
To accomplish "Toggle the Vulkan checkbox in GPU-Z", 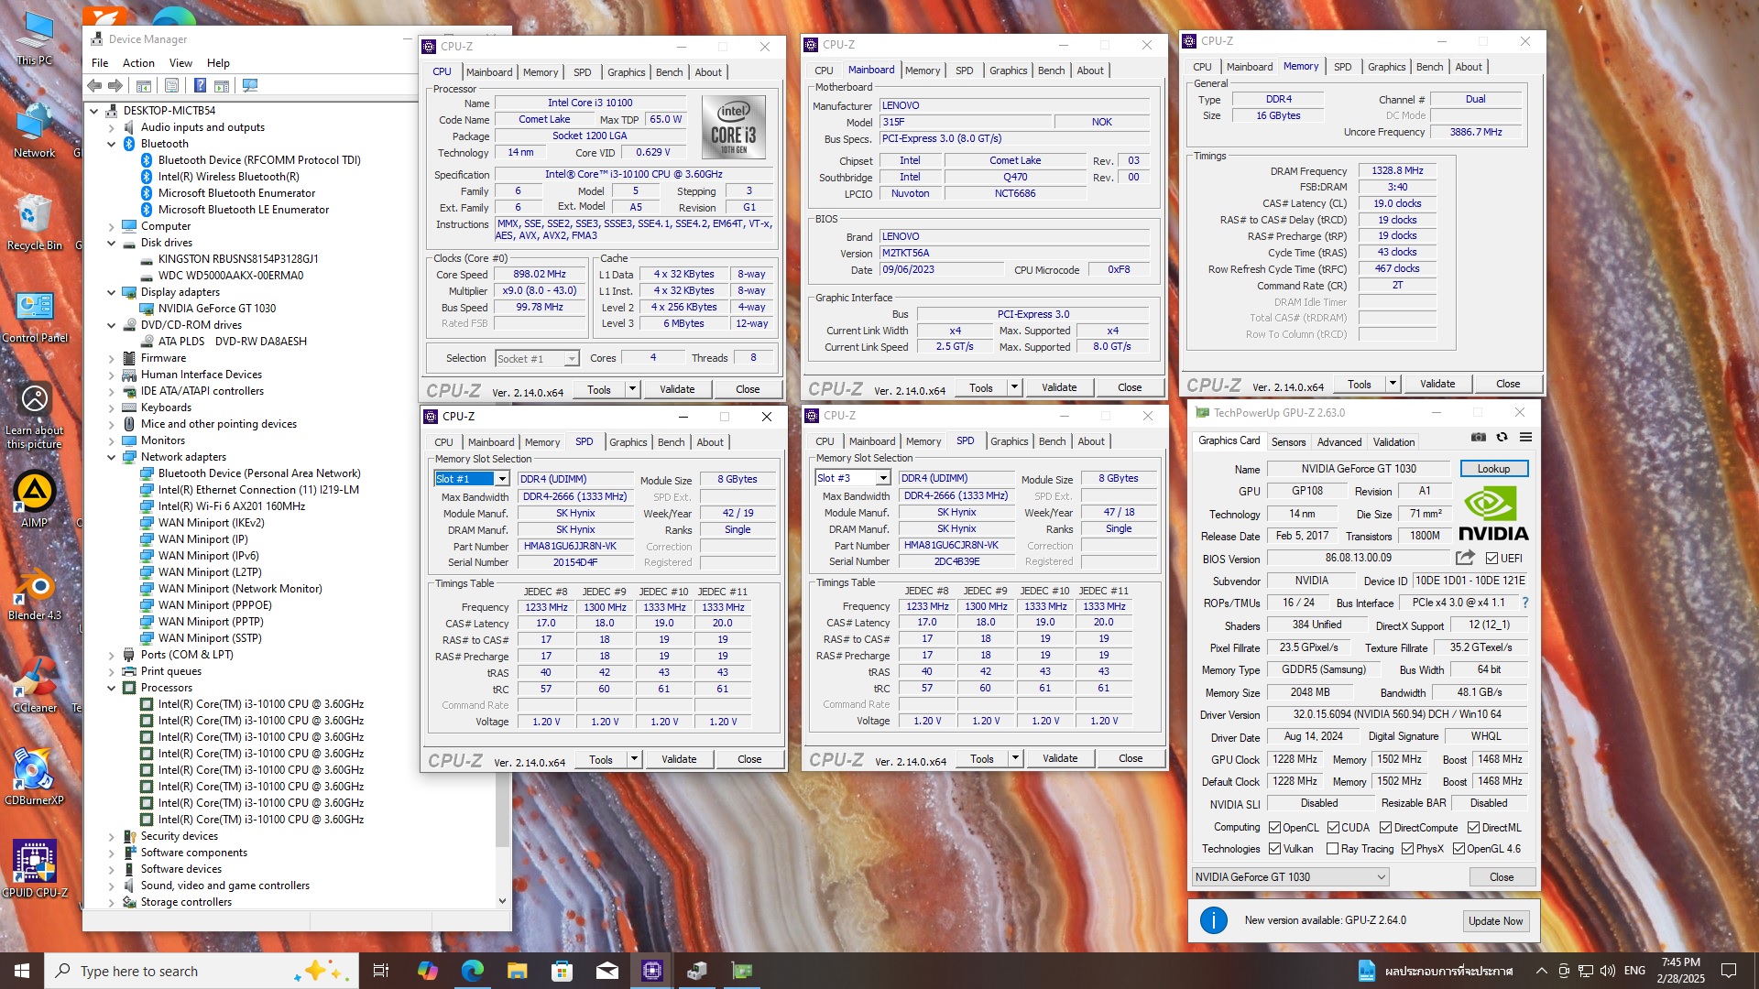I will (x=1274, y=849).
